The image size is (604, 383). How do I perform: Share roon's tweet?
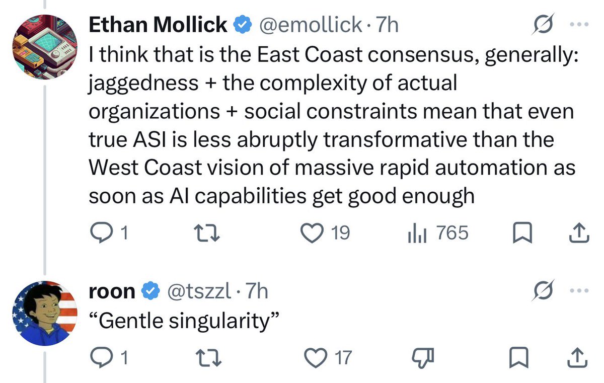(579, 358)
